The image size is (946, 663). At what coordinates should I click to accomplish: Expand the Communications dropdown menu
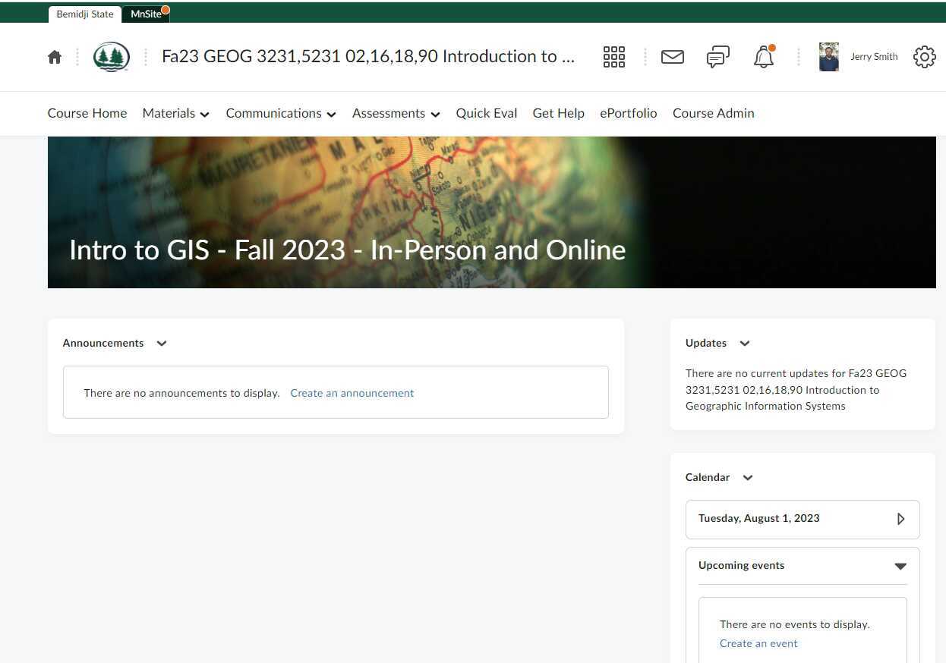280,113
